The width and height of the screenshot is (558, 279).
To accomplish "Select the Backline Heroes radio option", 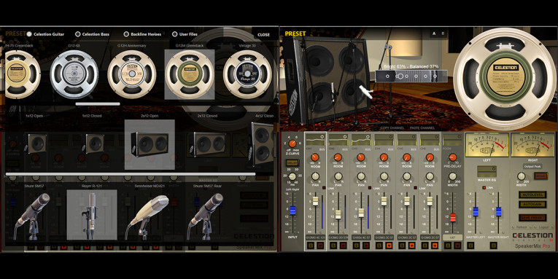I will point(126,34).
